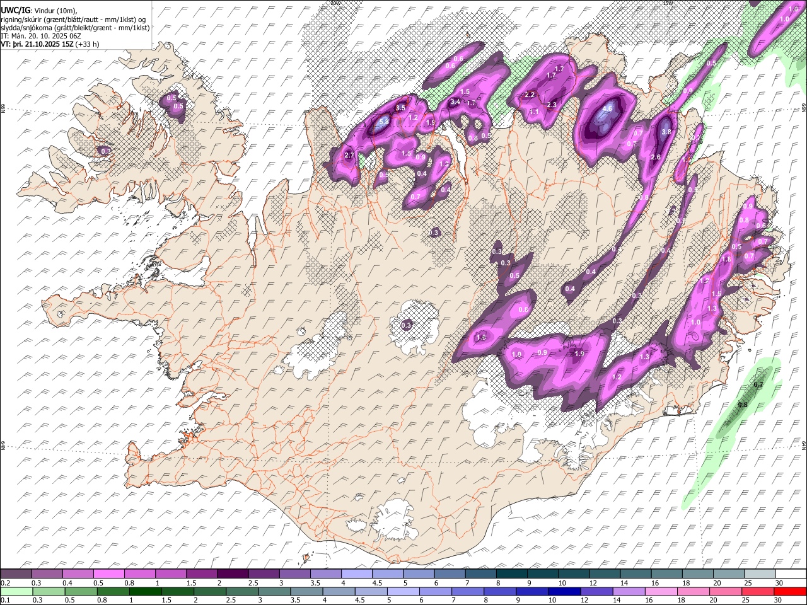Click the red swatch starting at 25, lower scale
Image resolution: width=807 pixels, height=605 pixels.
(x=758, y=592)
